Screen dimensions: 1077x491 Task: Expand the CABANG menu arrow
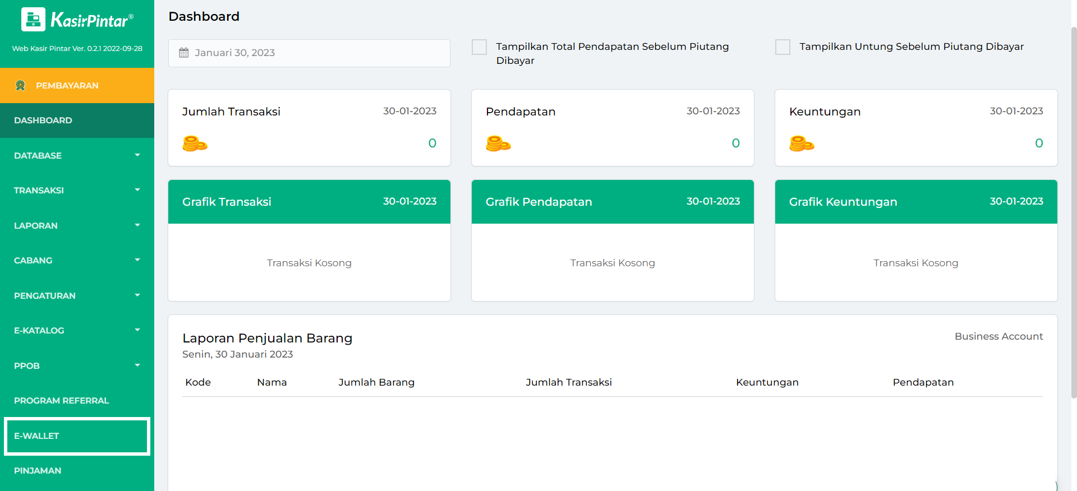(137, 260)
